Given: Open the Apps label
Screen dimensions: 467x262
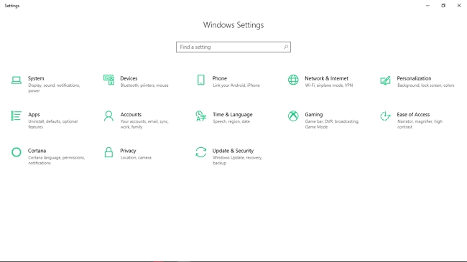Looking at the screenshot, I should (x=34, y=115).
